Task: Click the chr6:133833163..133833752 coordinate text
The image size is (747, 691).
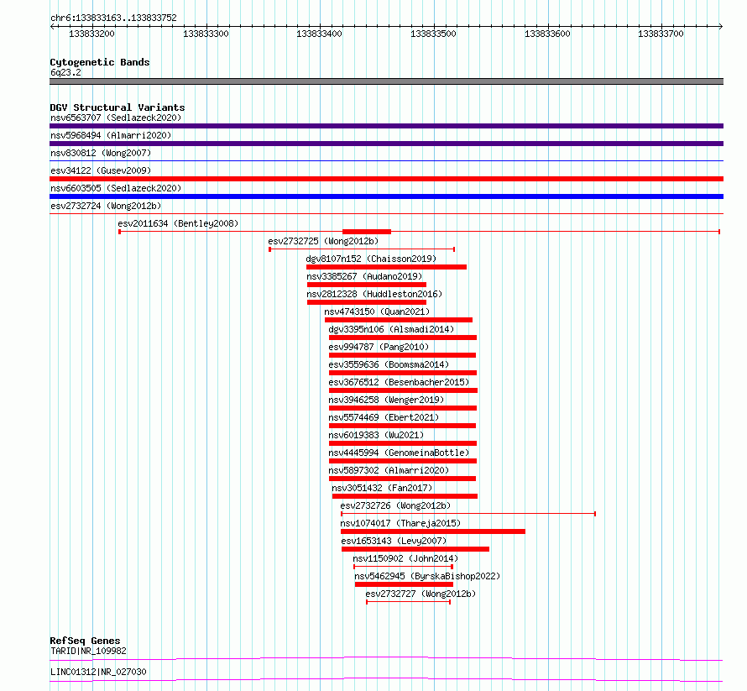Action: [x=113, y=18]
